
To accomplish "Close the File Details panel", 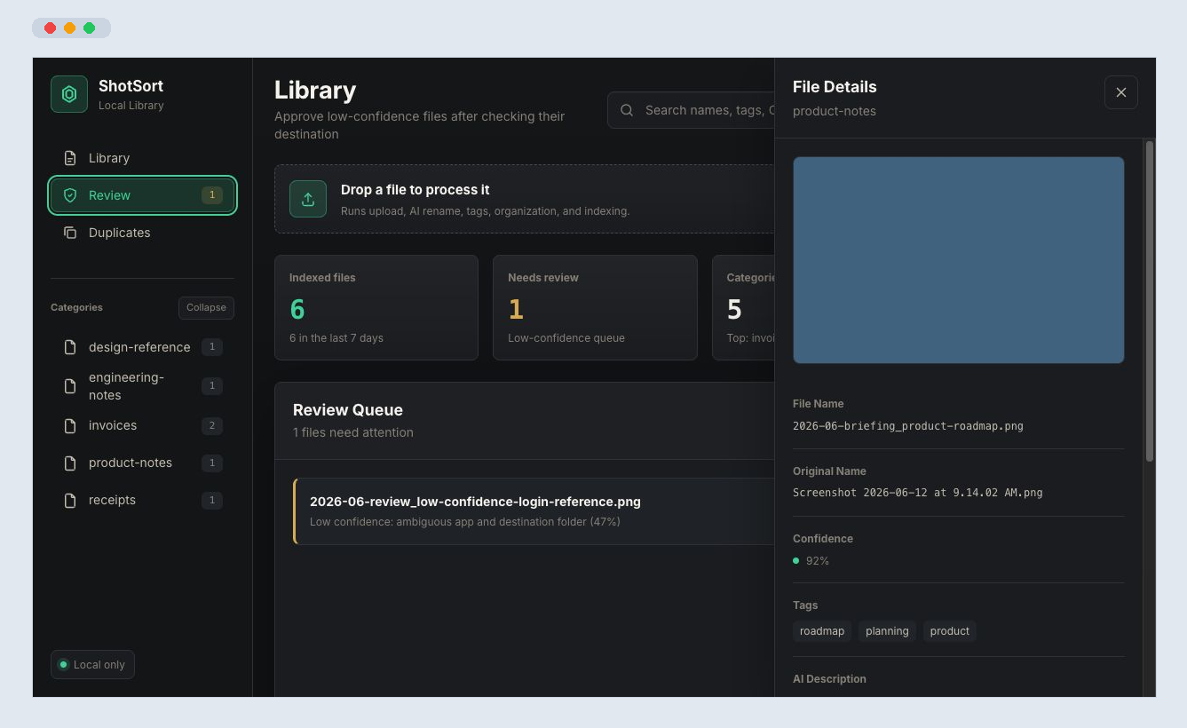I will point(1121,92).
